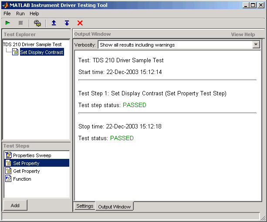Click the Test Steps panel header

point(17,146)
